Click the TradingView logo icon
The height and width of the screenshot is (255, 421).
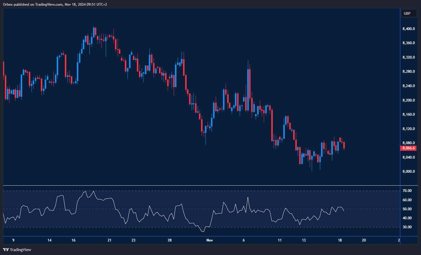point(6,250)
